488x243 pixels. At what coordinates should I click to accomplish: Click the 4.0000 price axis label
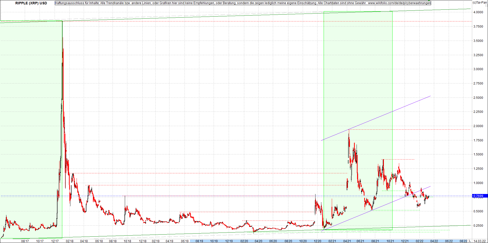click(x=478, y=12)
